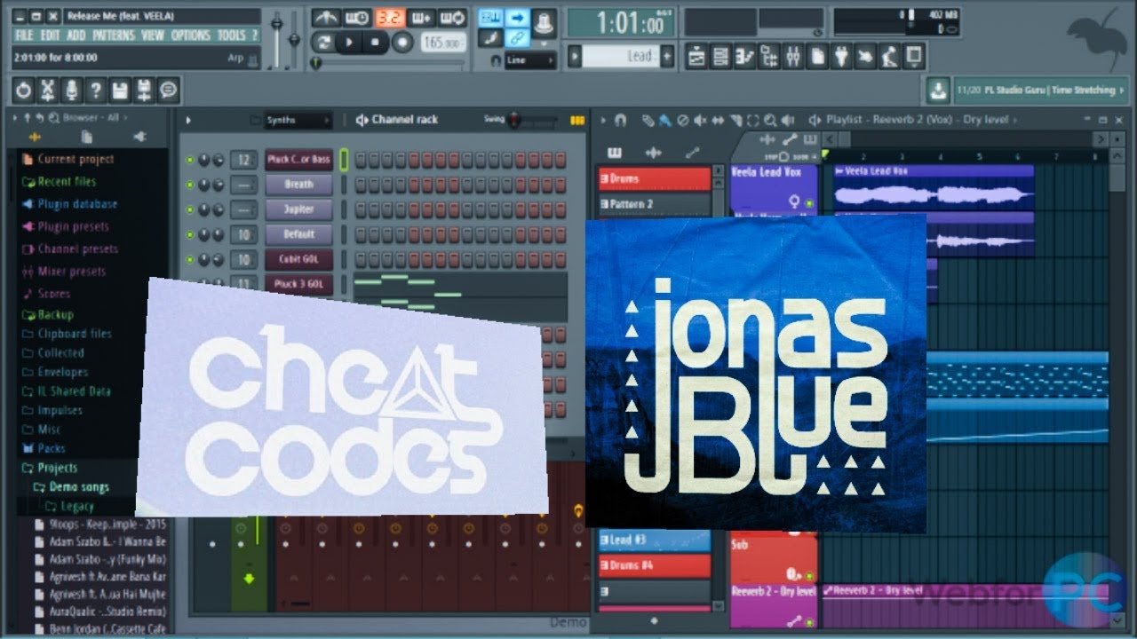This screenshot has height=639, width=1137.
Task: Select the Pluck C..or Bass channel selector
Action: 344,160
